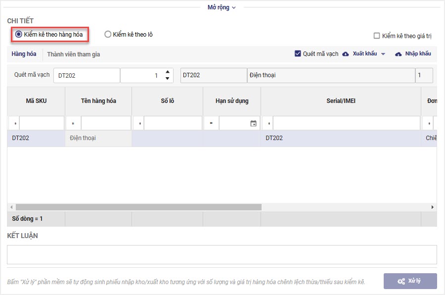Increase quantity with the up arrow
Viewport: 445px width, 295px height.
point(168,72)
